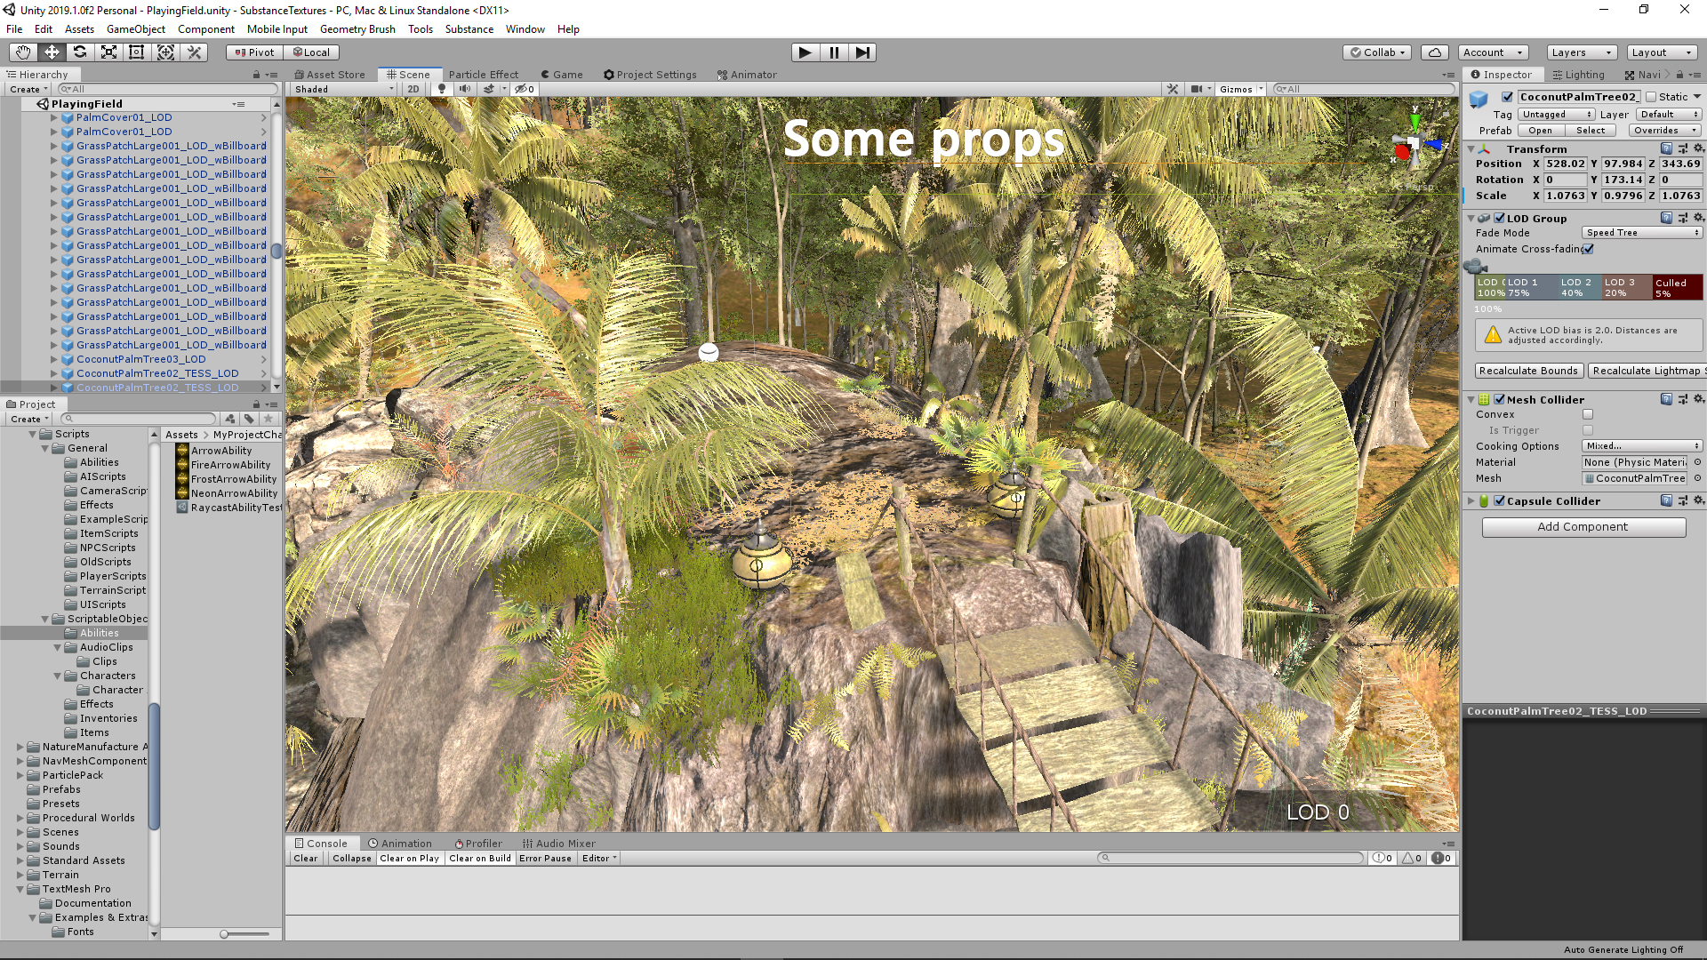Toggle Local/Global handle rotation

click(x=311, y=52)
